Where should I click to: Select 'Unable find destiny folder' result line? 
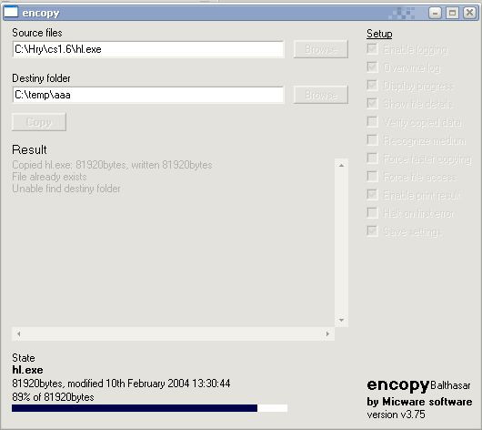pyautogui.click(x=66, y=189)
